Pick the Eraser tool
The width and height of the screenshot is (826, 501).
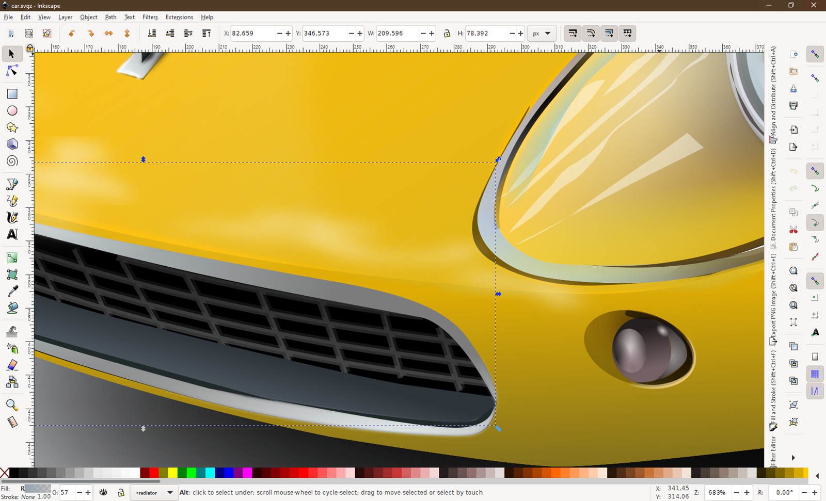tap(12, 365)
